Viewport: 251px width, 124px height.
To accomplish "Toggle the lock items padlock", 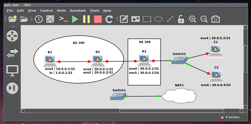I will [181, 19].
